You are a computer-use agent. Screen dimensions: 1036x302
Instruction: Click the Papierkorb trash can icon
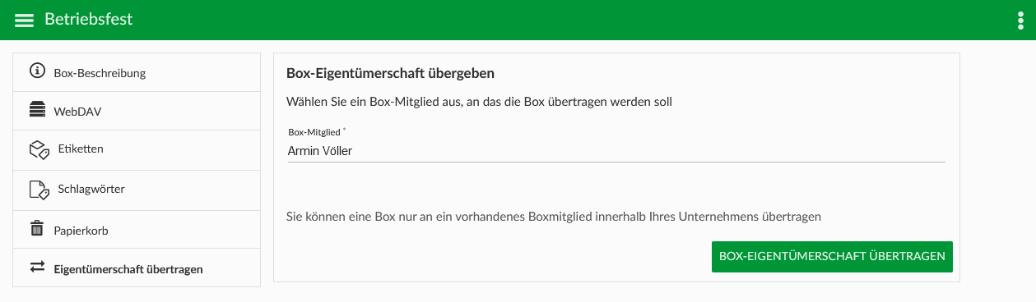(36, 229)
